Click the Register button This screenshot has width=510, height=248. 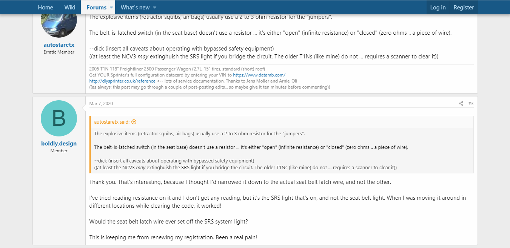464,8
